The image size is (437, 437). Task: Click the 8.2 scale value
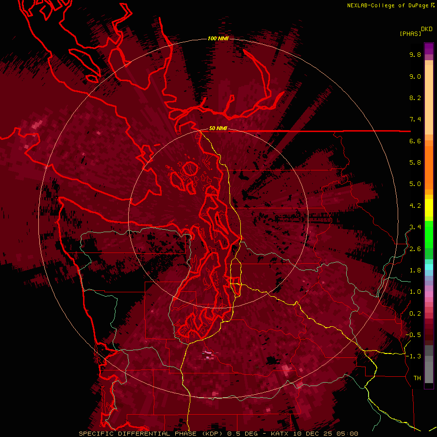[415, 98]
